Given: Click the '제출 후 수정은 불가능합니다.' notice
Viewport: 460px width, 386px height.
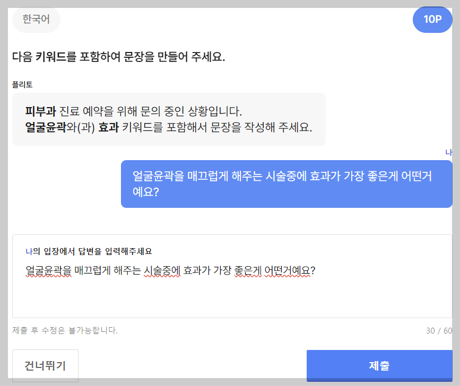Looking at the screenshot, I should pos(65,330).
